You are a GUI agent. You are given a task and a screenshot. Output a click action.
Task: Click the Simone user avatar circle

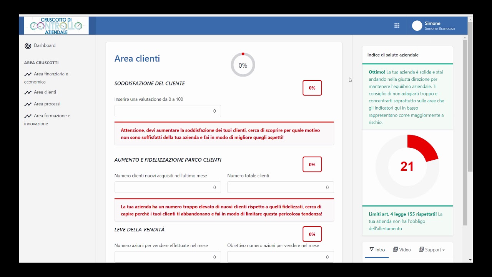coord(417,26)
